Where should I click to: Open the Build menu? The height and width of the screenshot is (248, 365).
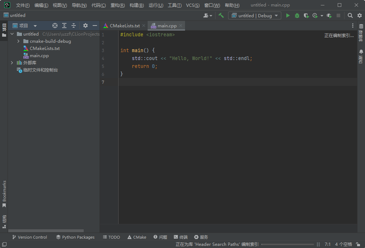pos(137,5)
